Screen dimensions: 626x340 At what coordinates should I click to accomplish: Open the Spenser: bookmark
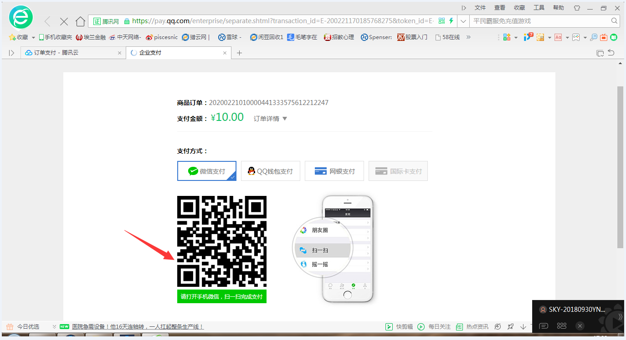coord(376,37)
